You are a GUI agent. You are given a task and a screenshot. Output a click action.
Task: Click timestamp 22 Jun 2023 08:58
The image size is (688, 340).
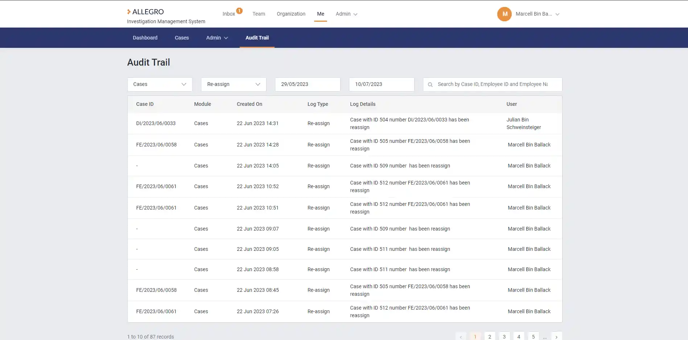coord(258,270)
